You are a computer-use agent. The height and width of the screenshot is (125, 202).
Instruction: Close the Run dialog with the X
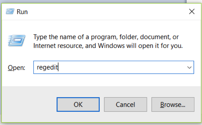click(192, 12)
